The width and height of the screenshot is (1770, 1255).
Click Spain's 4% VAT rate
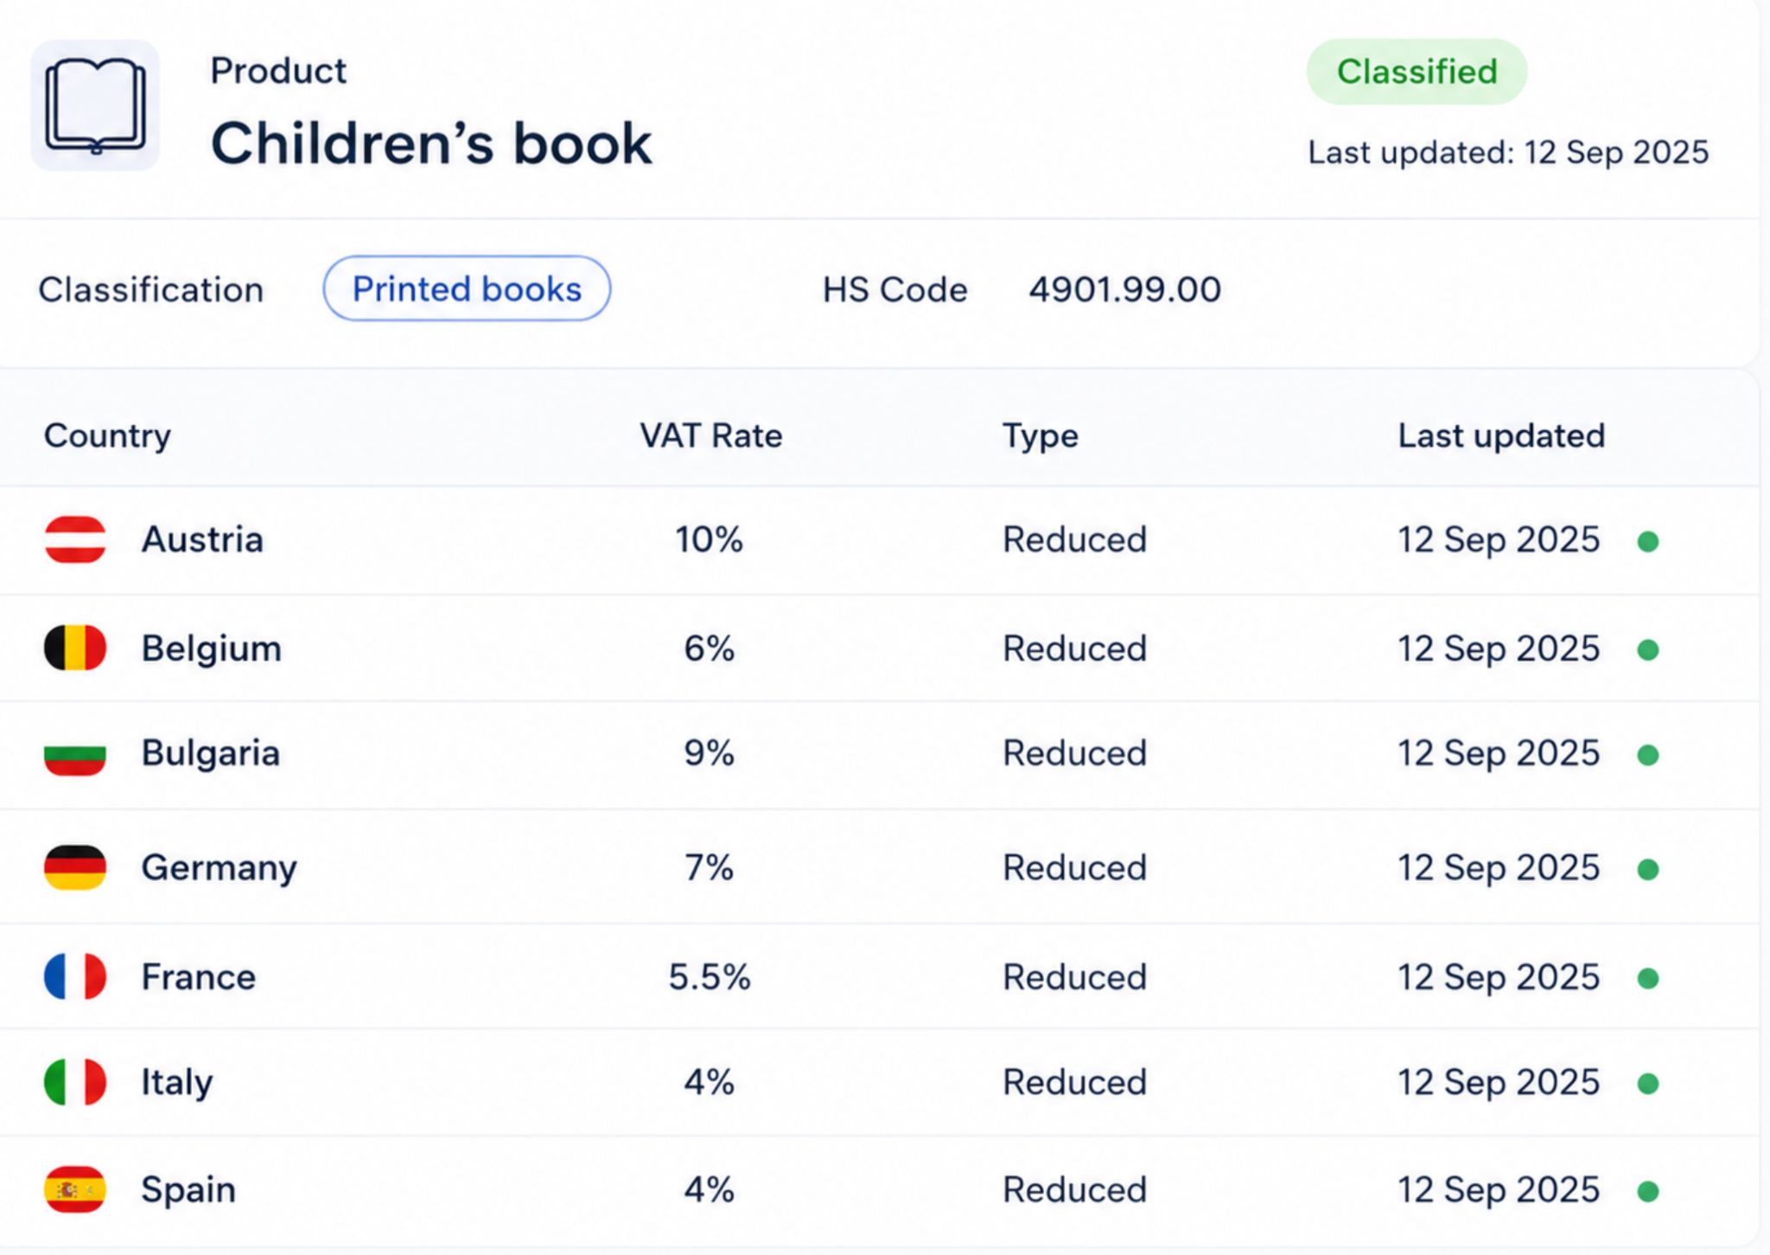[709, 1189]
